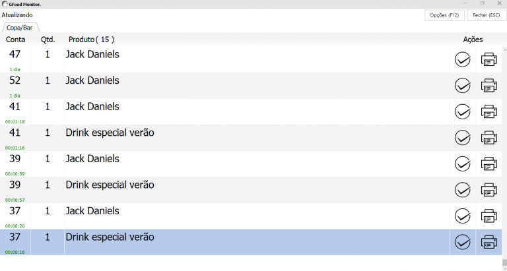Click the Conta column header
Viewport: 507px width, 271px height.
pos(15,40)
